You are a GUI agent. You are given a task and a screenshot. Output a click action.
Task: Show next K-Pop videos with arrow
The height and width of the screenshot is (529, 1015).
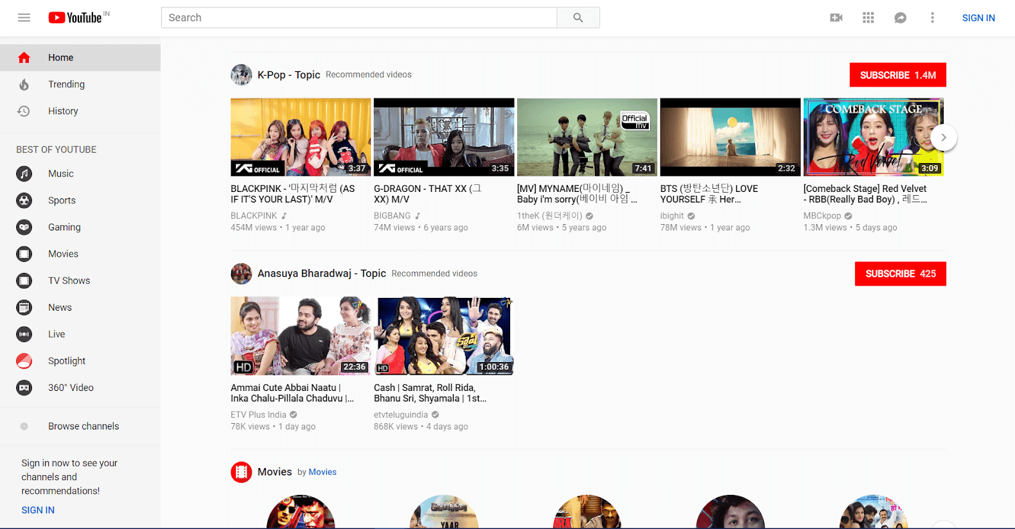pos(944,137)
